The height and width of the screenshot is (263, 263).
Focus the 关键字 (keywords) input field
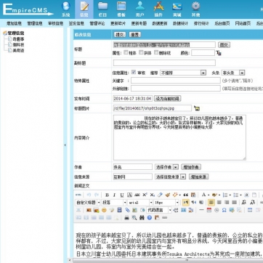pyautogui.click(x=176, y=81)
